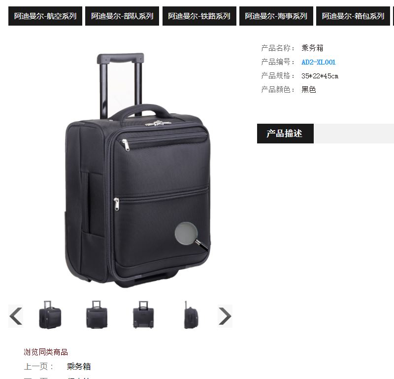This screenshot has height=379, width=394.
Task: Click the main suitcase product image
Action: click(x=138, y=170)
